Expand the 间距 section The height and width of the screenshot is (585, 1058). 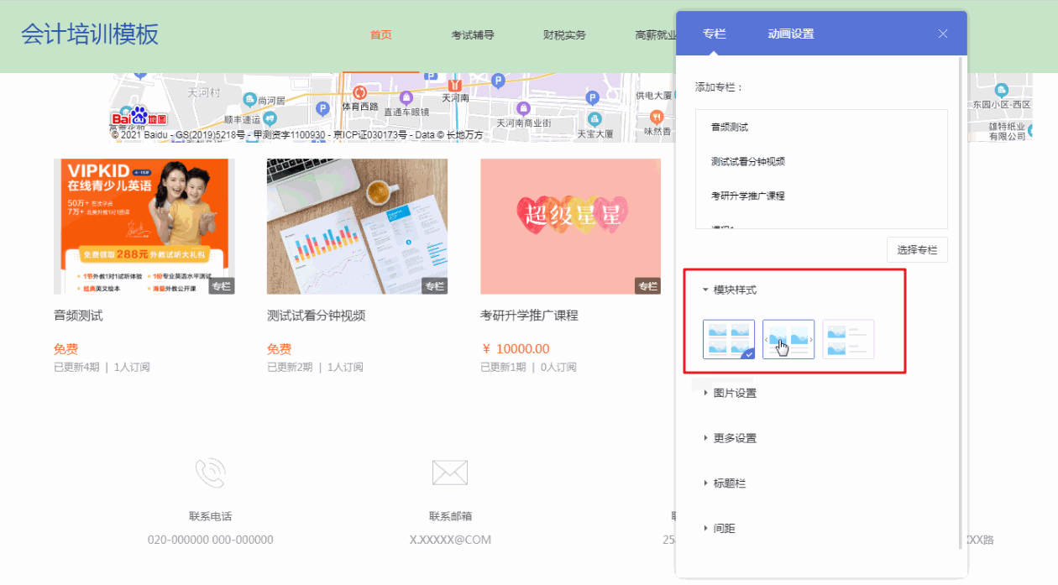[x=719, y=529]
